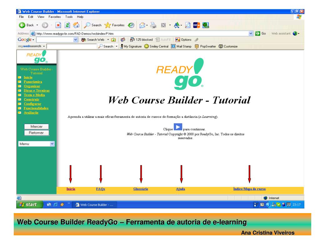Open the Funcionalidades sidebar link
320x240 pixels.
[36, 108]
